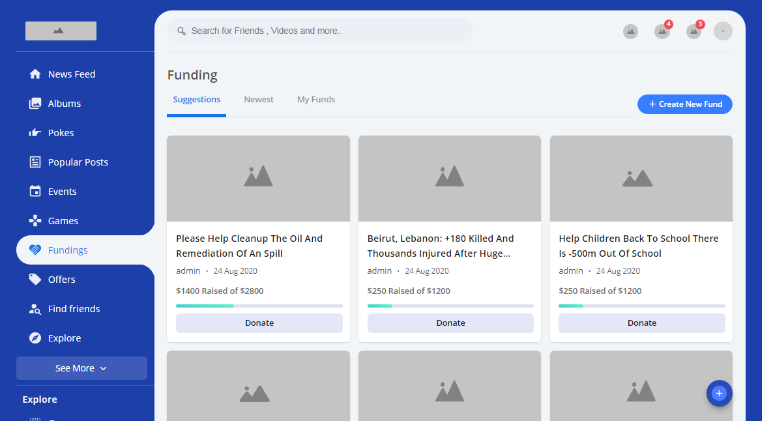The image size is (773, 421).
Task: Open Albums via its sidebar icon
Action: tap(35, 104)
